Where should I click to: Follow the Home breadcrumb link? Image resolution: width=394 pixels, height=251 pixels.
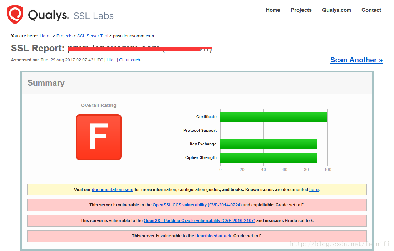pos(46,36)
